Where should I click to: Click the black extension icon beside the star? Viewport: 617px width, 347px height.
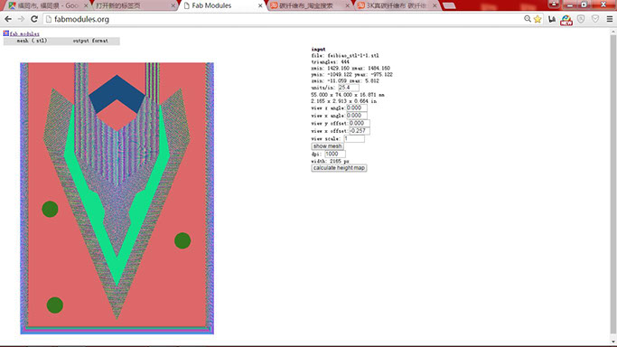tap(552, 19)
